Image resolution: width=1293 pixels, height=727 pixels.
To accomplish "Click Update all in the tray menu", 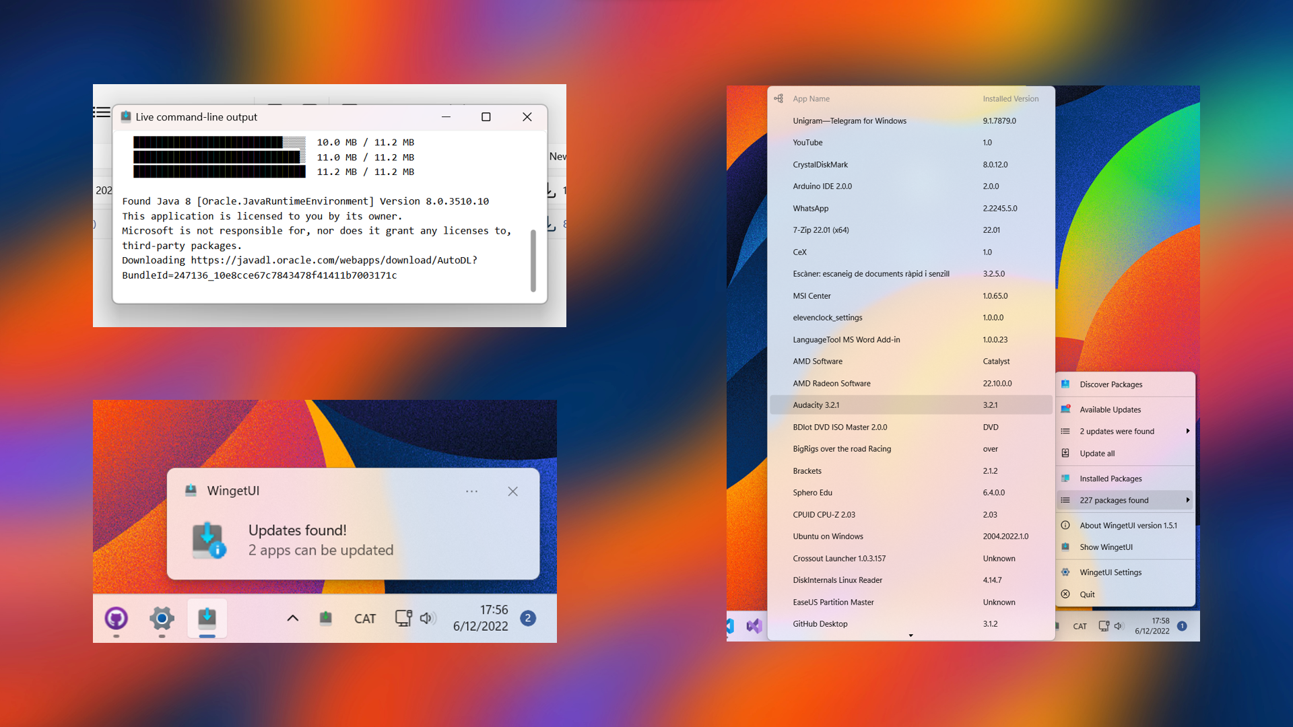I will tap(1096, 453).
